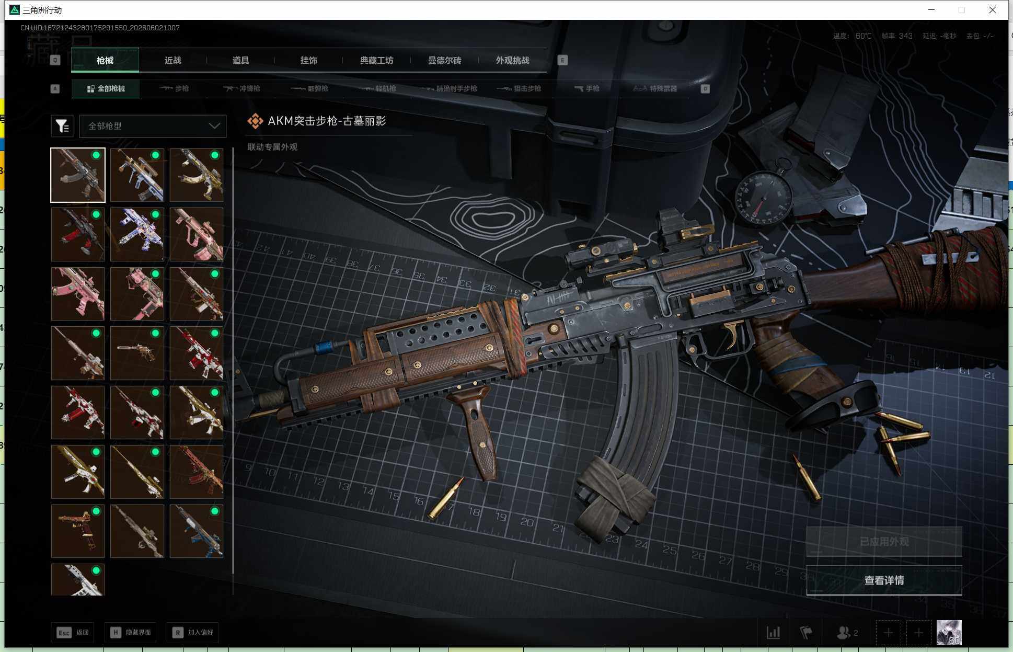Open the flag icon in bottom bar
The height and width of the screenshot is (652, 1013).
(x=806, y=633)
